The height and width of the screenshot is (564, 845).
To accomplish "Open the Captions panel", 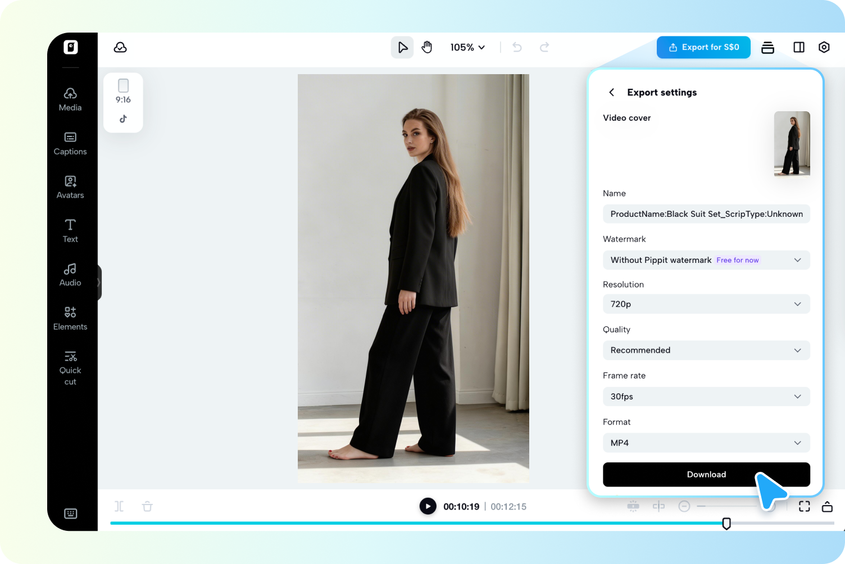I will point(70,143).
